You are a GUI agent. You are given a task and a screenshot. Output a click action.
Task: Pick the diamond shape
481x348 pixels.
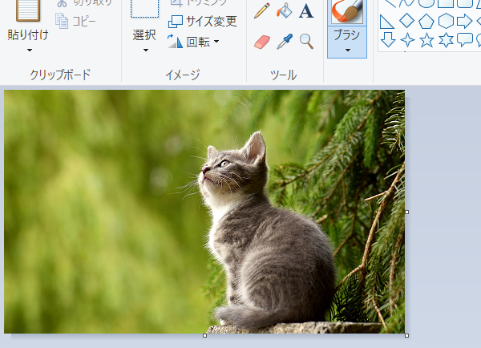coord(407,21)
